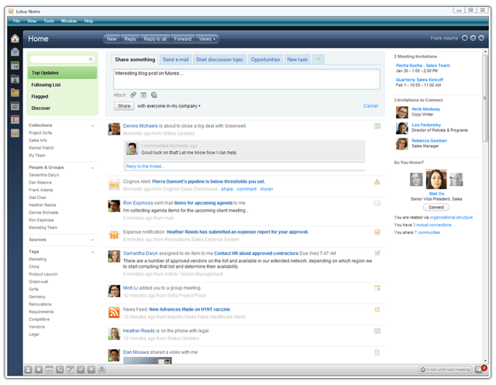Open the Tools menu

coord(49,21)
